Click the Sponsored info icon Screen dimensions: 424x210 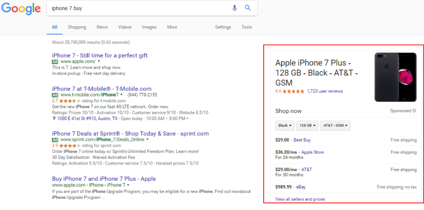(414, 111)
